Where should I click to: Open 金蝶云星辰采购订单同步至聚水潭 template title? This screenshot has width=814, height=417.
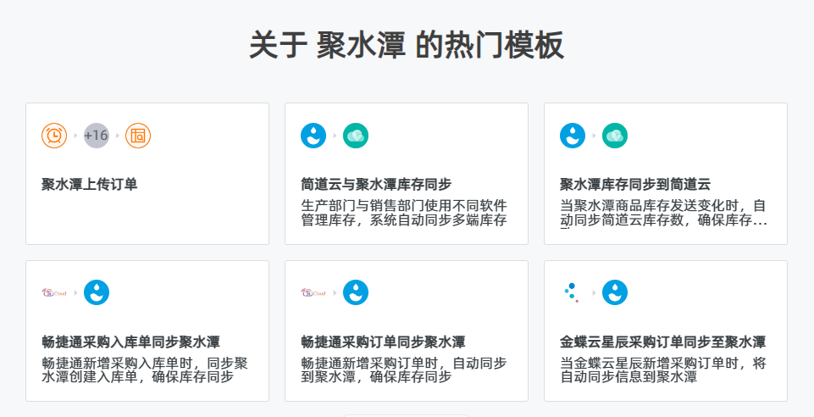coord(663,342)
